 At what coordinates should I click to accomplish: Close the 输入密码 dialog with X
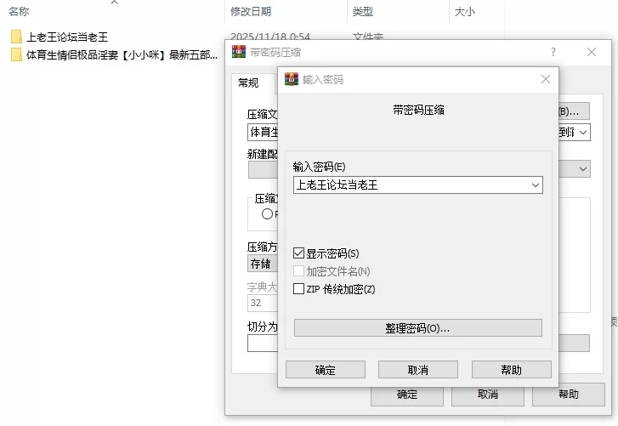(x=546, y=79)
